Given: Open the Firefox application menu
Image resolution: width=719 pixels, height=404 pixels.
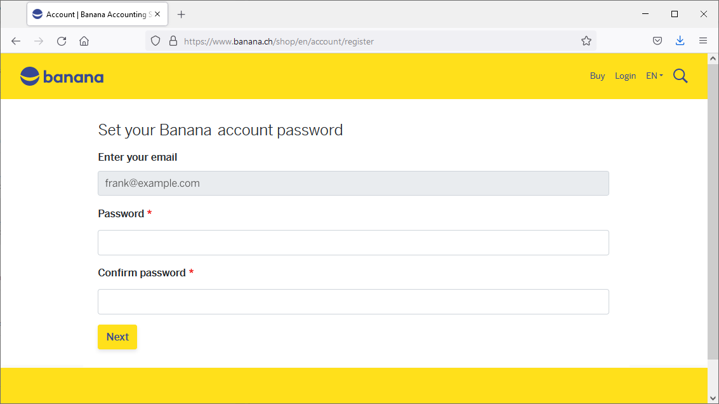Looking at the screenshot, I should click(x=703, y=41).
